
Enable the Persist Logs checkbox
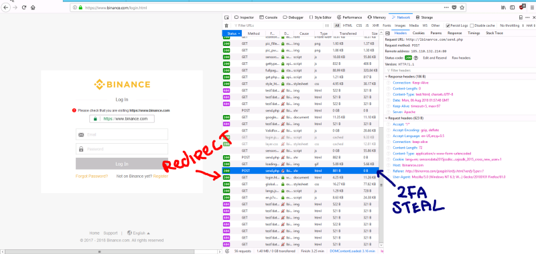click(x=448, y=25)
